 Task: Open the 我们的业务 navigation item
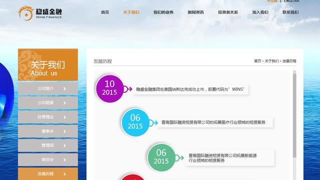pyautogui.click(x=163, y=12)
